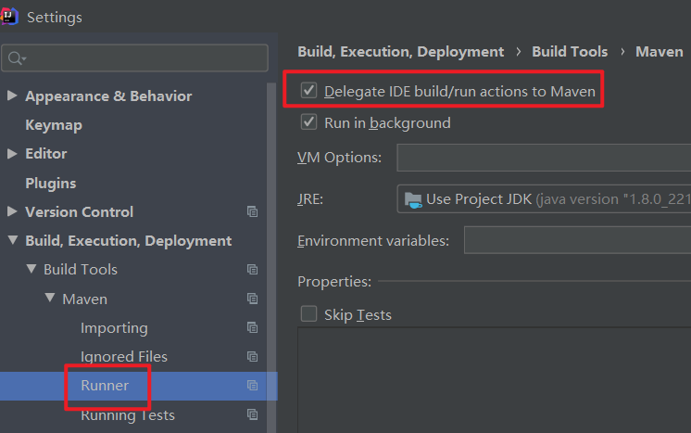Select the Version Control label
The image size is (691, 433).
click(79, 211)
